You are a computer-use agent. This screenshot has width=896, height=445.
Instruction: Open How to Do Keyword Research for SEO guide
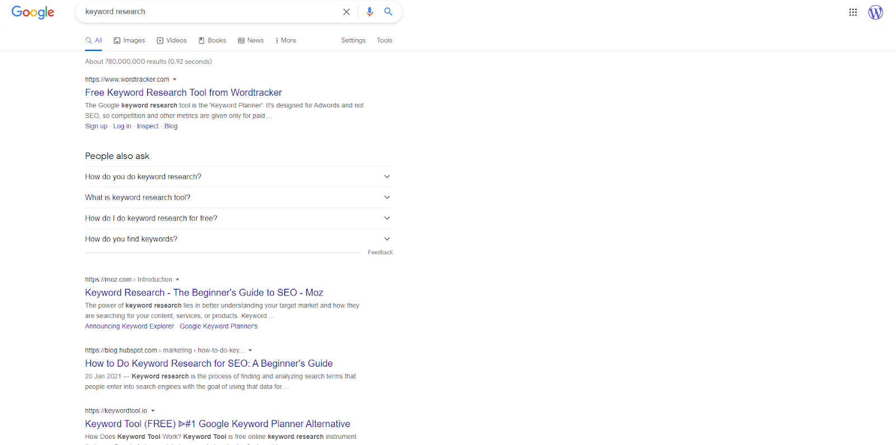pos(209,363)
